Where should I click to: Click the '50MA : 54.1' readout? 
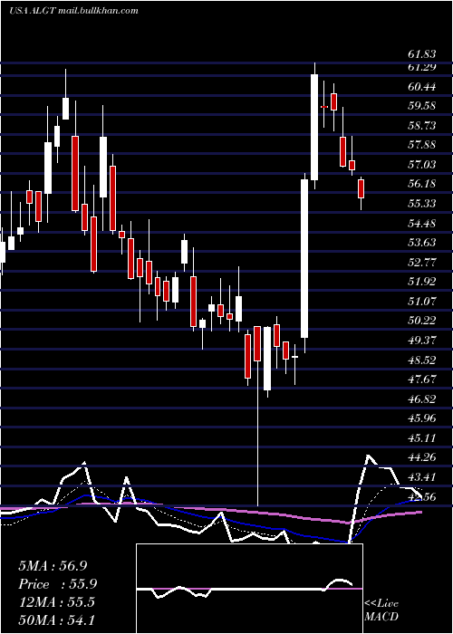click(56, 620)
